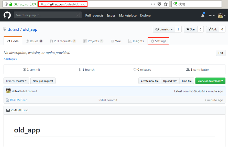Click the bookmark star in address bar
Viewport: 228px width, 149px height.
[166, 4]
